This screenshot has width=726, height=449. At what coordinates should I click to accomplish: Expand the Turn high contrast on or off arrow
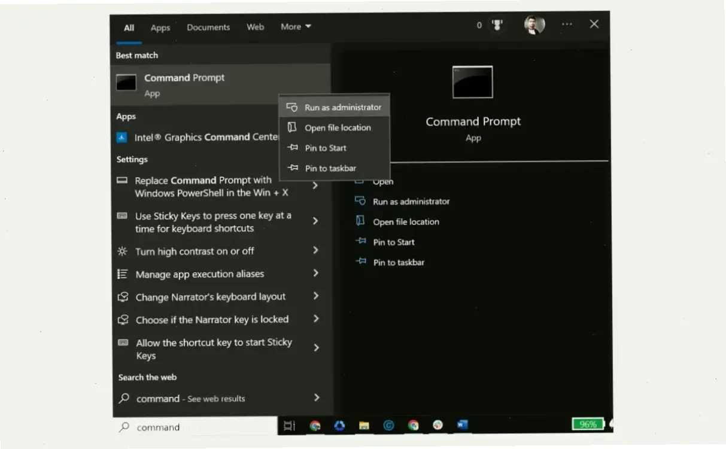316,250
